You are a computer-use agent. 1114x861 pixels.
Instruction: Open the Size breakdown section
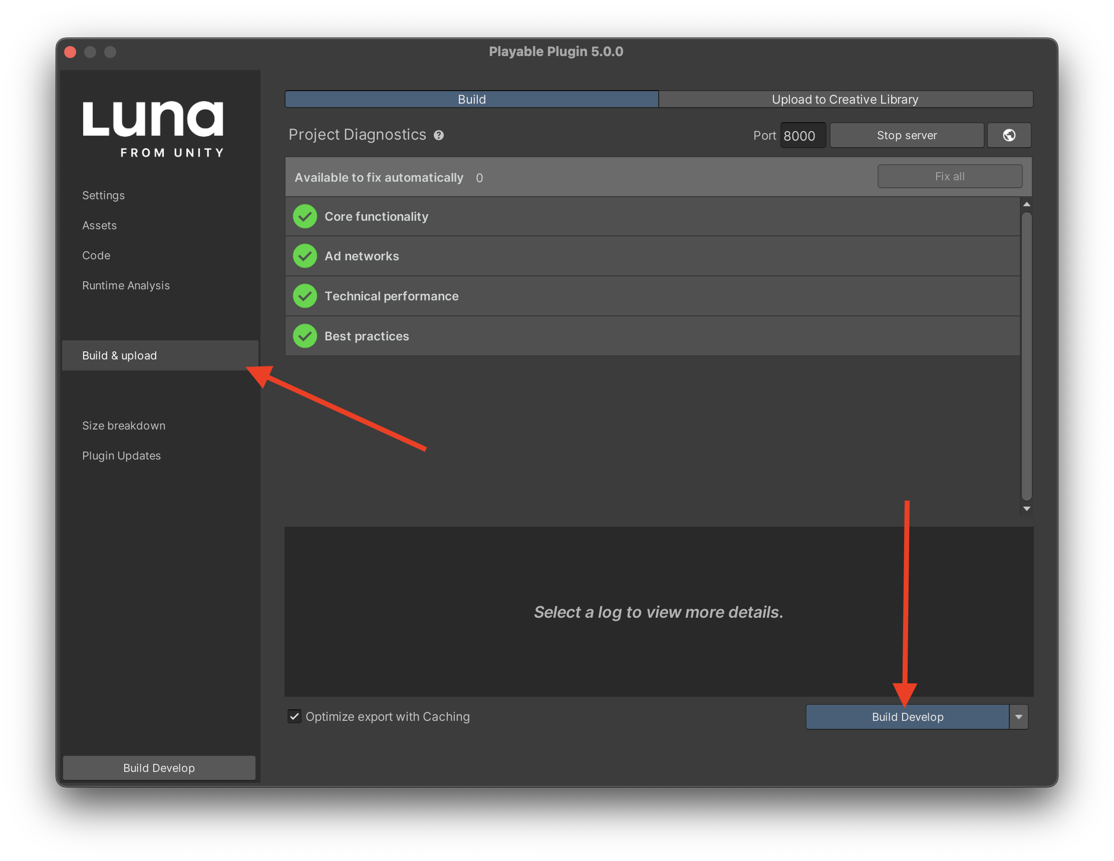(x=123, y=424)
